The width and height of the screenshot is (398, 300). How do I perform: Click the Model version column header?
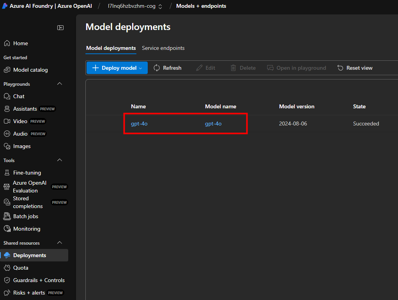[x=297, y=106]
